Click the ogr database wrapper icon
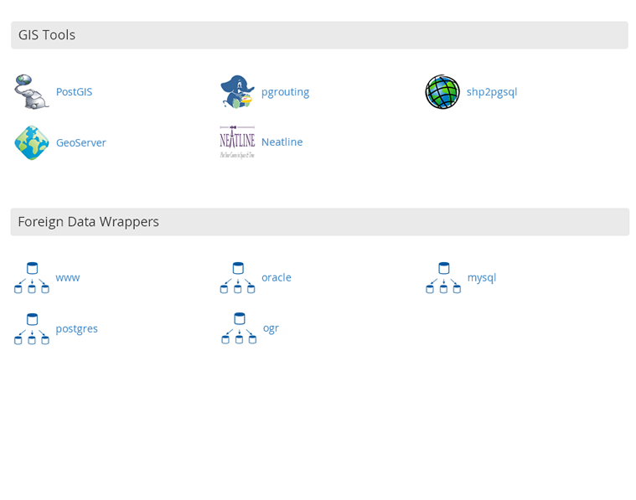Viewport: 636px width, 500px height. [239, 328]
